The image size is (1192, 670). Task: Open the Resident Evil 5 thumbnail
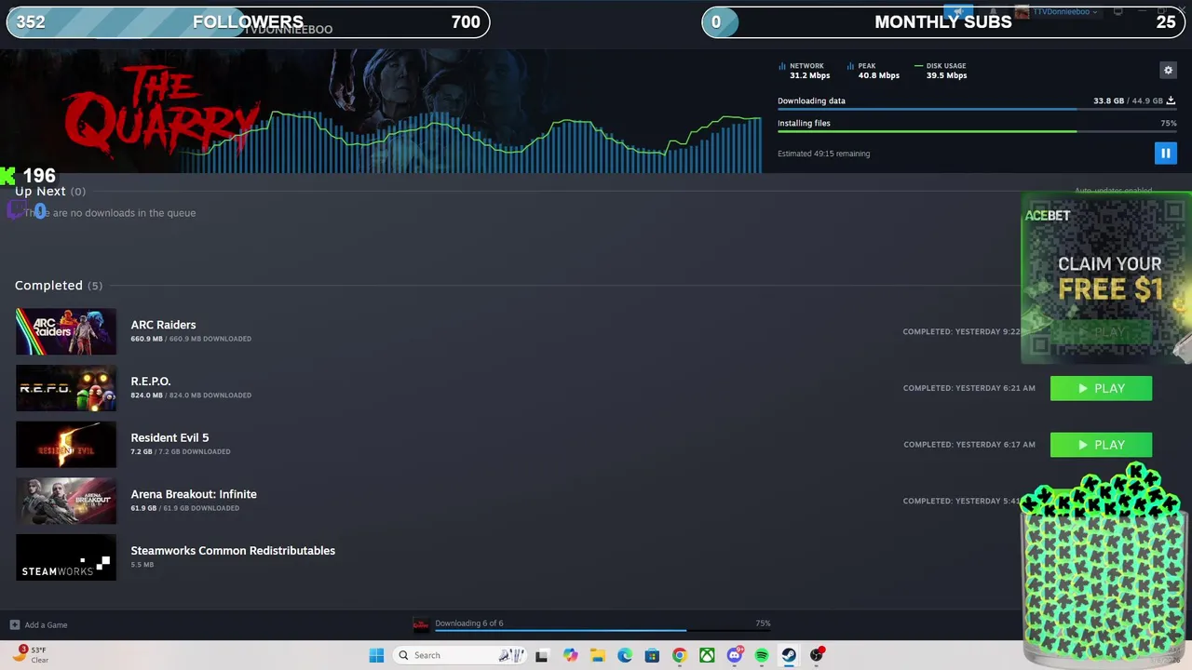pyautogui.click(x=66, y=445)
